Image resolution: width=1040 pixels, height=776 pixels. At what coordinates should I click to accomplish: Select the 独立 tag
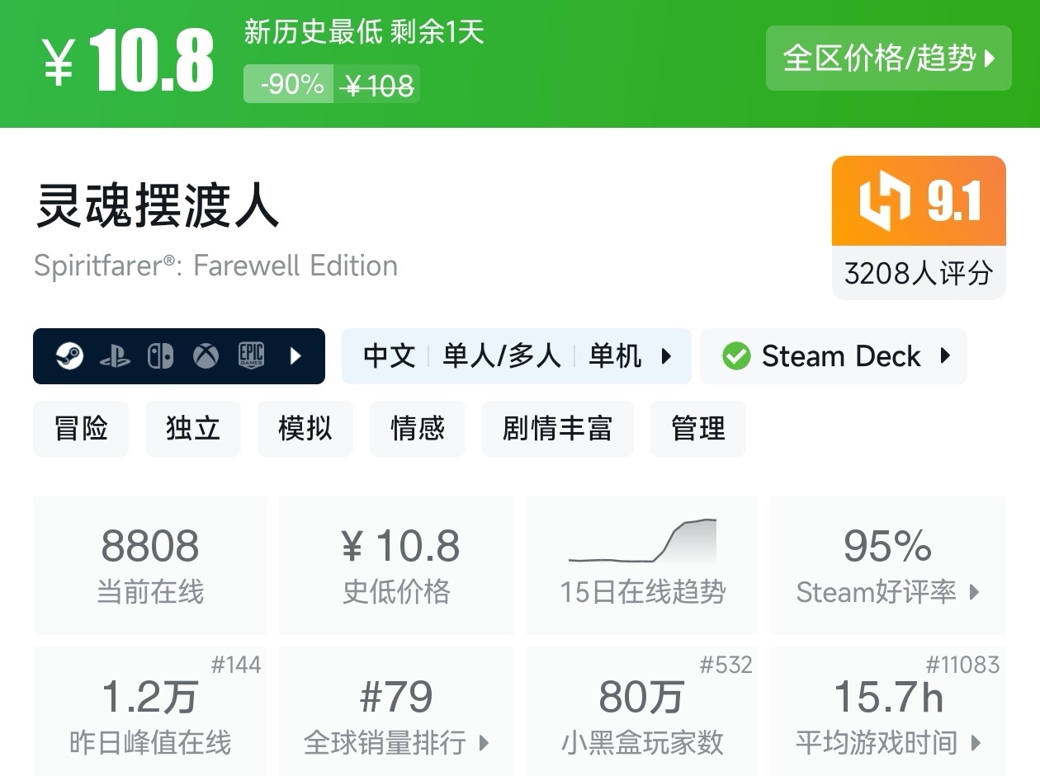[193, 429]
